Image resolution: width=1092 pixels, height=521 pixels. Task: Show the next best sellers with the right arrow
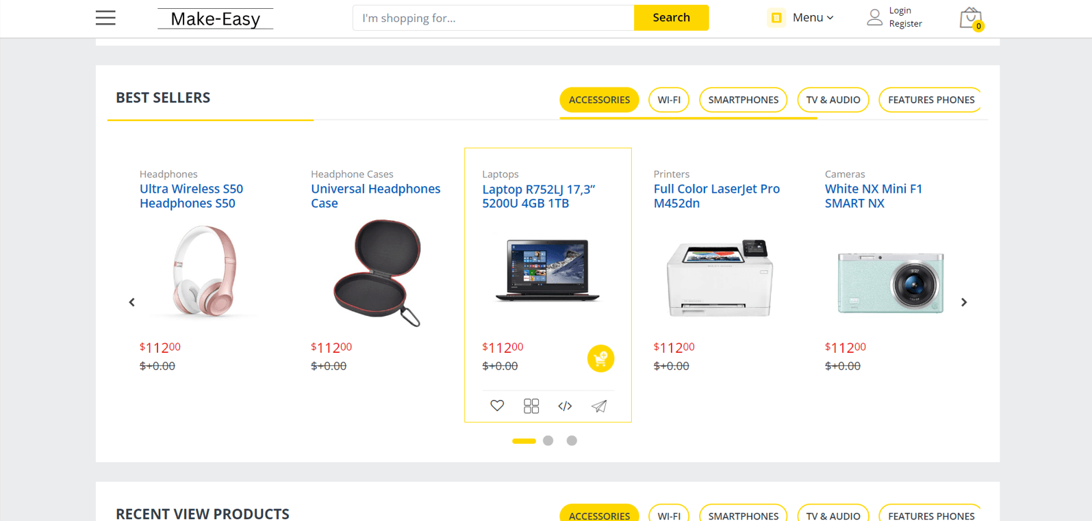(x=964, y=302)
